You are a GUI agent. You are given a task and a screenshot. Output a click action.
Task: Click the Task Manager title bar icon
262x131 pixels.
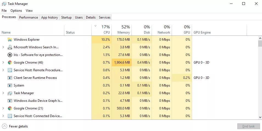(x=4, y=4)
